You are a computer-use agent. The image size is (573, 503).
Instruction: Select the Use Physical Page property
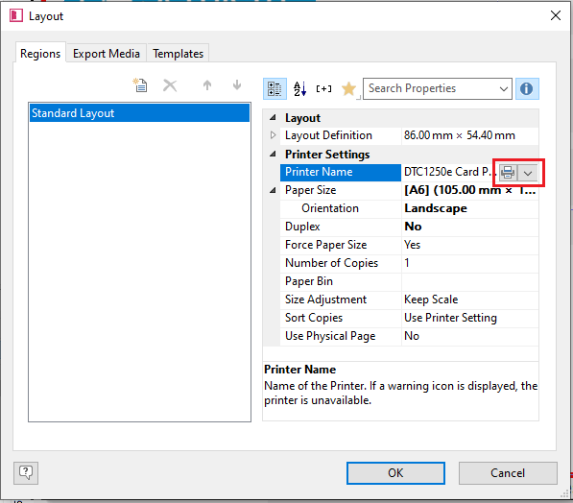tap(330, 336)
